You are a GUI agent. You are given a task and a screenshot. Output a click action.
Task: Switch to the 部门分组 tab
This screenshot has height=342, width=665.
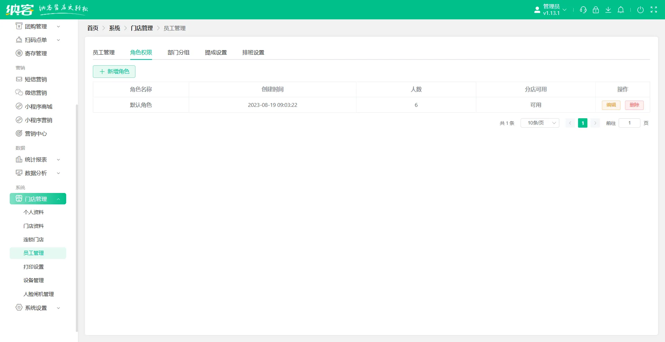click(178, 52)
